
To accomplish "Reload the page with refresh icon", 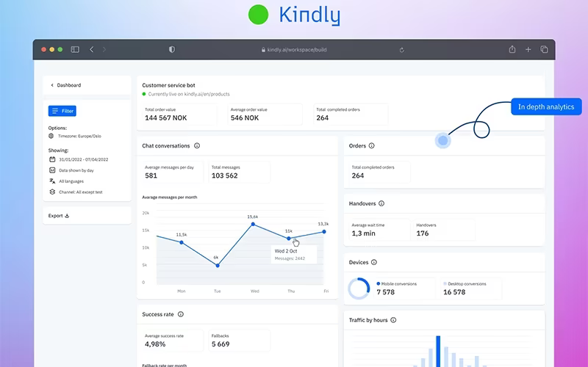I will [401, 50].
